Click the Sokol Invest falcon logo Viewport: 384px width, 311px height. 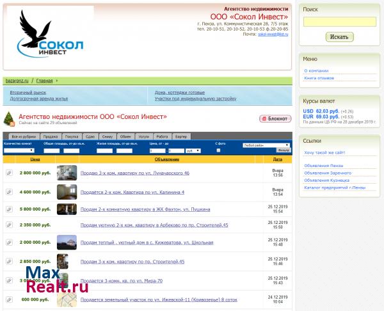click(x=50, y=34)
